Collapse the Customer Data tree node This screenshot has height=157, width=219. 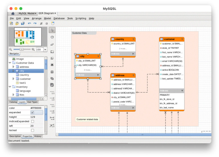pos(10,63)
